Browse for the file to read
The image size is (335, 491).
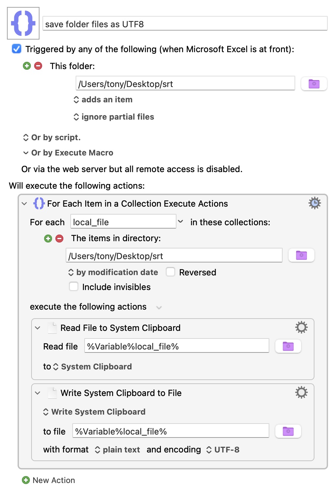[x=288, y=346]
